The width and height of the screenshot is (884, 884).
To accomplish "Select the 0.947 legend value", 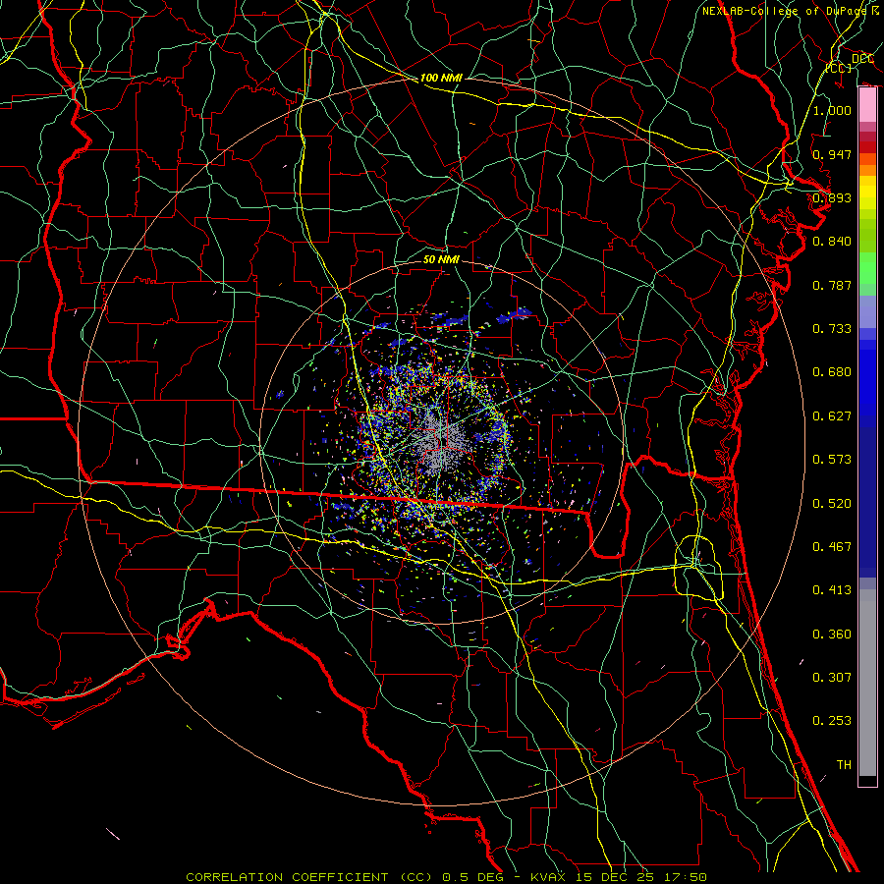I will (x=832, y=154).
